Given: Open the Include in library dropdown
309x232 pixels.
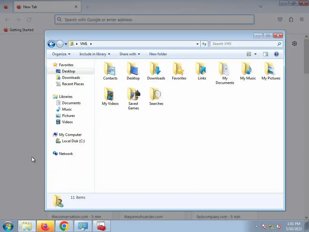Looking at the screenshot, I should [x=95, y=54].
